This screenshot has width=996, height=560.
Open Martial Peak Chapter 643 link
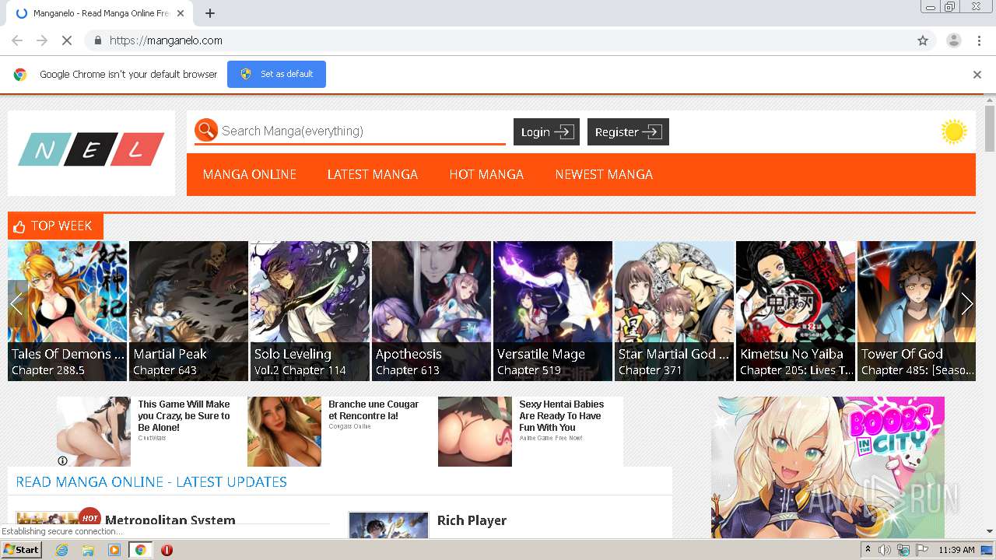tap(165, 370)
